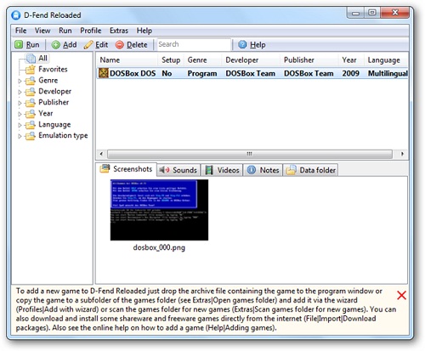Click the Edit toolbar button label

click(102, 45)
